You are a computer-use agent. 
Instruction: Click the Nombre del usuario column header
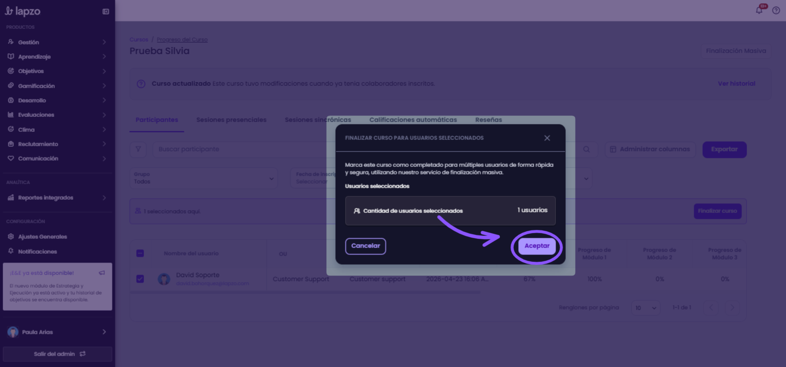coord(191,253)
